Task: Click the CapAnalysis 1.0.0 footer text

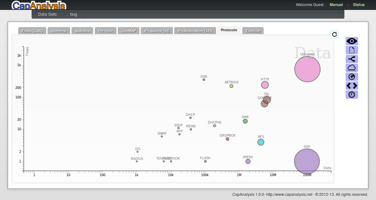Action: click(x=300, y=195)
